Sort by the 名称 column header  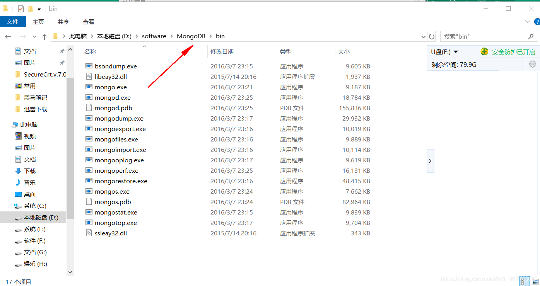coord(90,51)
